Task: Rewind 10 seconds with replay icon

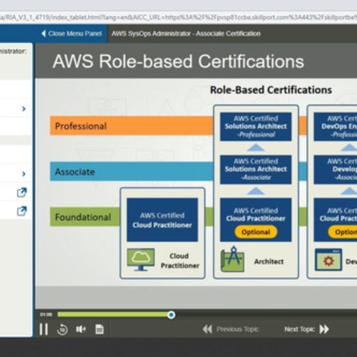Action: pos(62,329)
